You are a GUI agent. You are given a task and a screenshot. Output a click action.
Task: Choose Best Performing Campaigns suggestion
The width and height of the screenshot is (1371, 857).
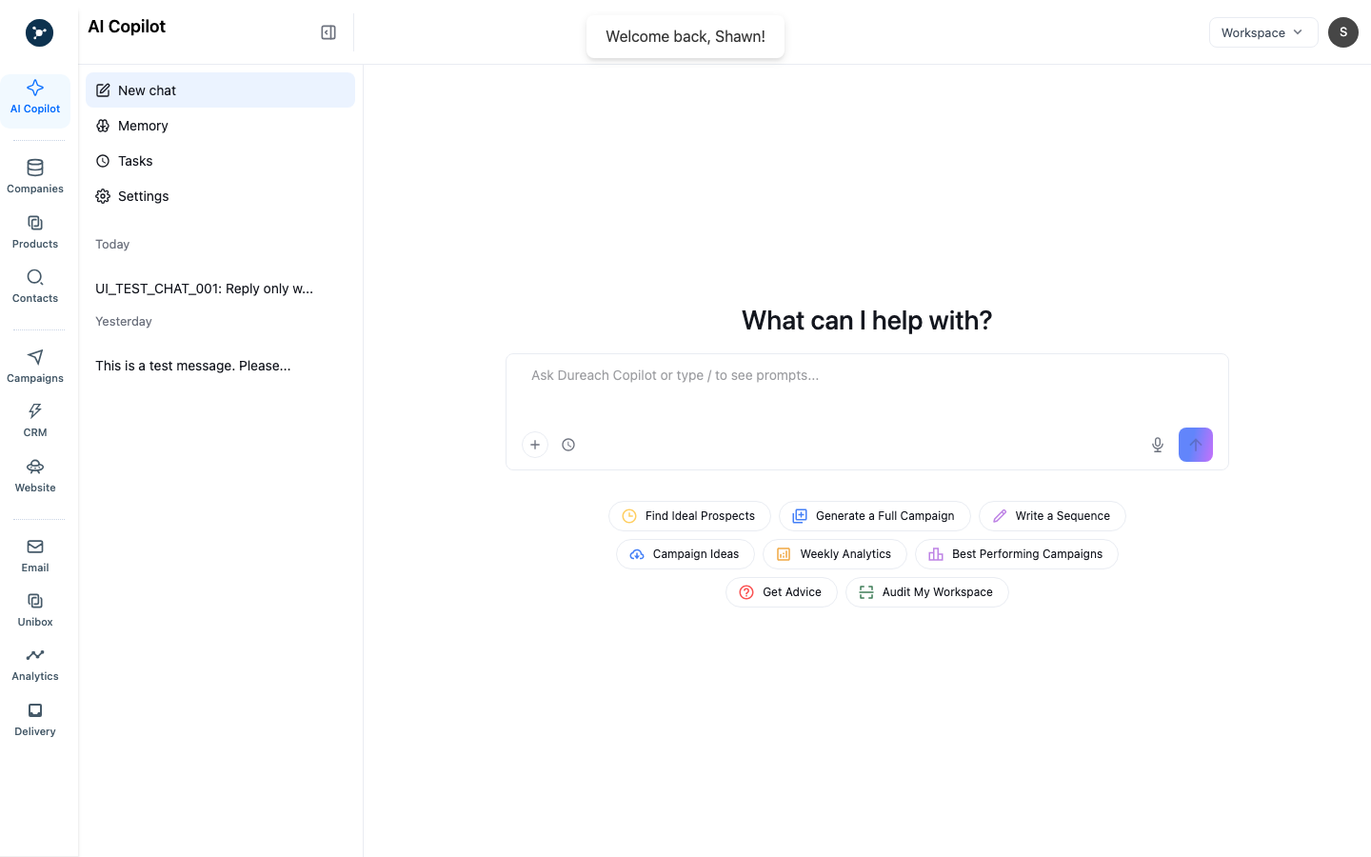[x=1017, y=554]
